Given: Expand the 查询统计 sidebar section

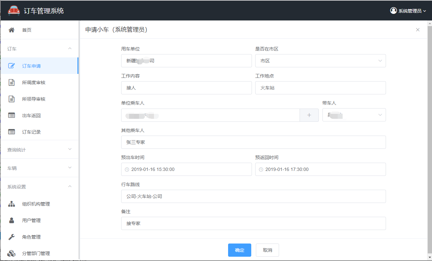Looking at the screenshot, I should 39,149.
